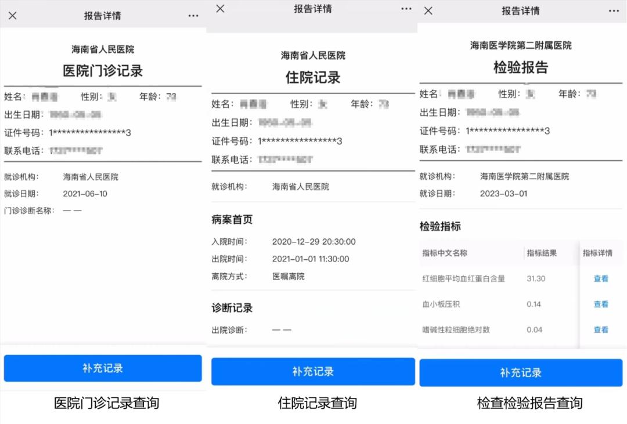Click the result value 0.04
627x424 pixels.
(x=535, y=329)
